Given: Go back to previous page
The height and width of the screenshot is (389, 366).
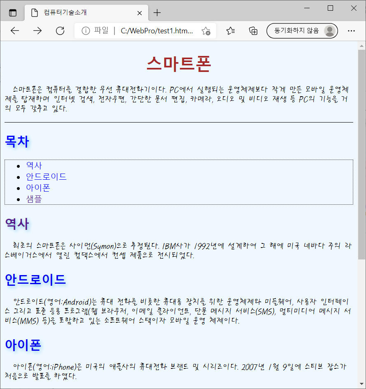Looking at the screenshot, I should click(x=15, y=31).
